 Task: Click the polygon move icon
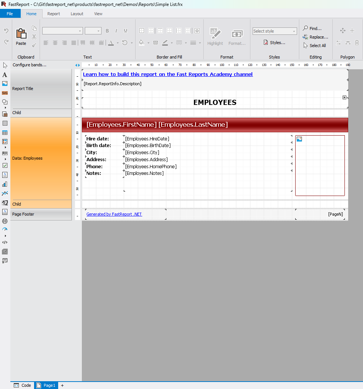(343, 30)
